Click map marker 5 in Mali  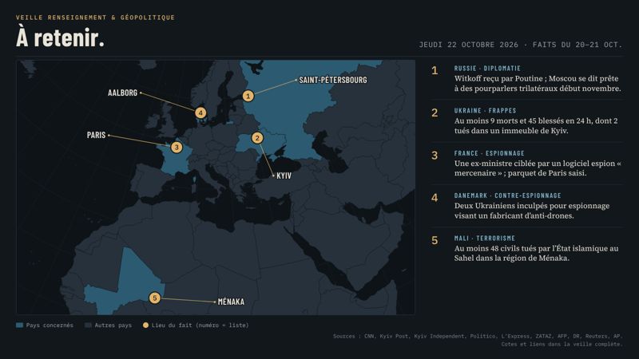coord(154,298)
